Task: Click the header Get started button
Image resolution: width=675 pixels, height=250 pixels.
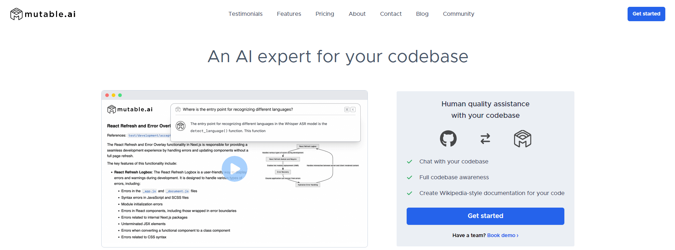Action: click(x=646, y=14)
